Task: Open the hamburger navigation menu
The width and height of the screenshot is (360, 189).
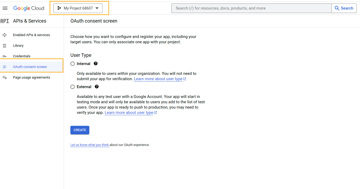Action: pos(5,8)
